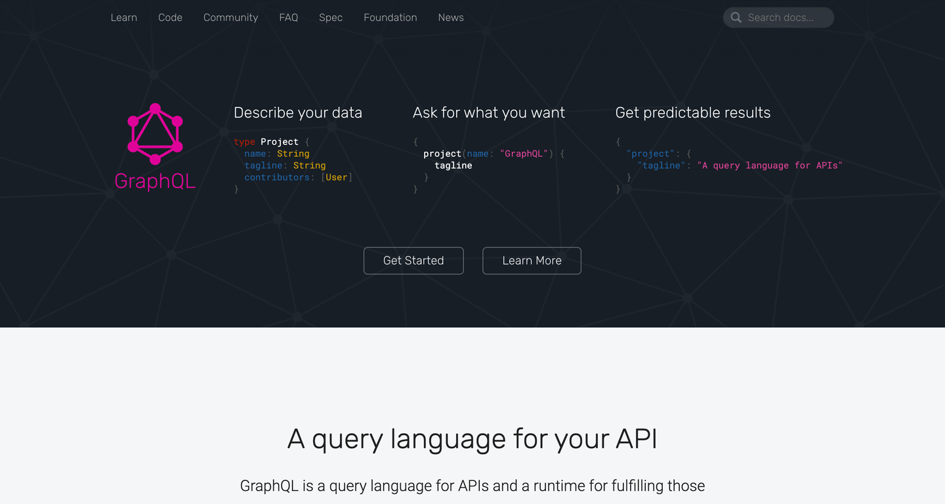The height and width of the screenshot is (504, 945).
Task: Click the 'contributors: [User]' code line
Action: pos(299,177)
